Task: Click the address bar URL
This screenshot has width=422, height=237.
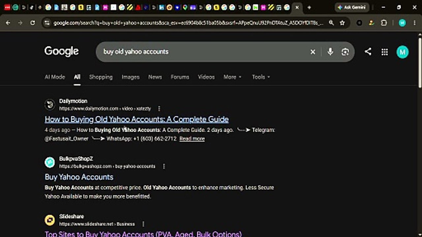Action: [189, 23]
